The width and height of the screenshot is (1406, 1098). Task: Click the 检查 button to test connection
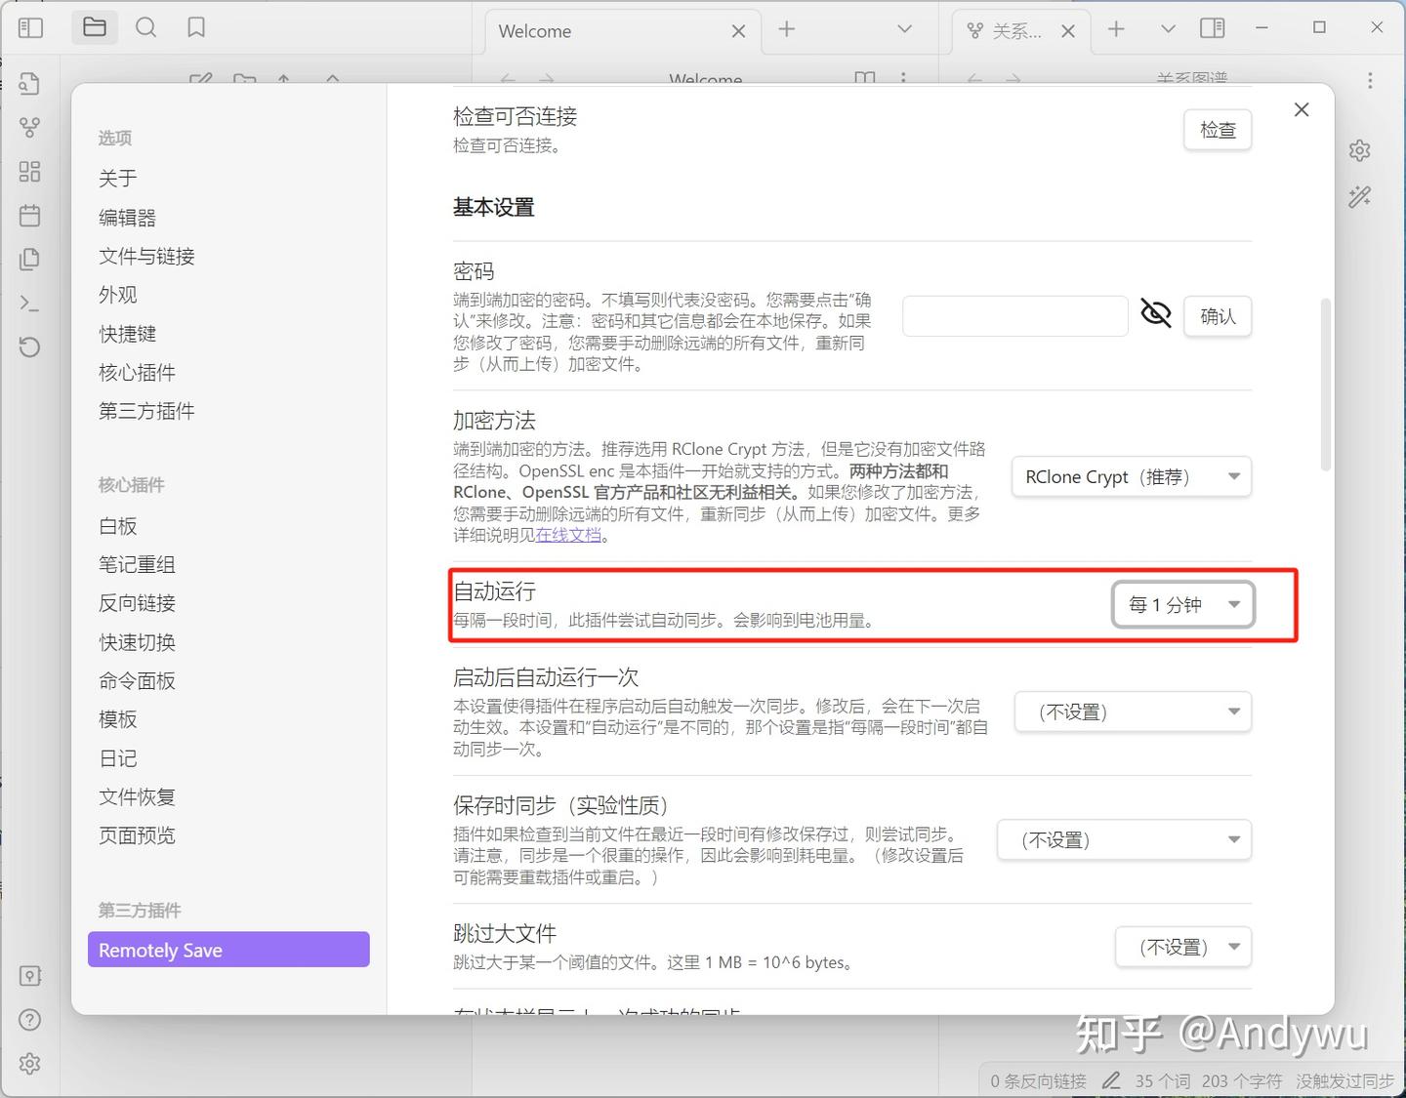pos(1217,129)
